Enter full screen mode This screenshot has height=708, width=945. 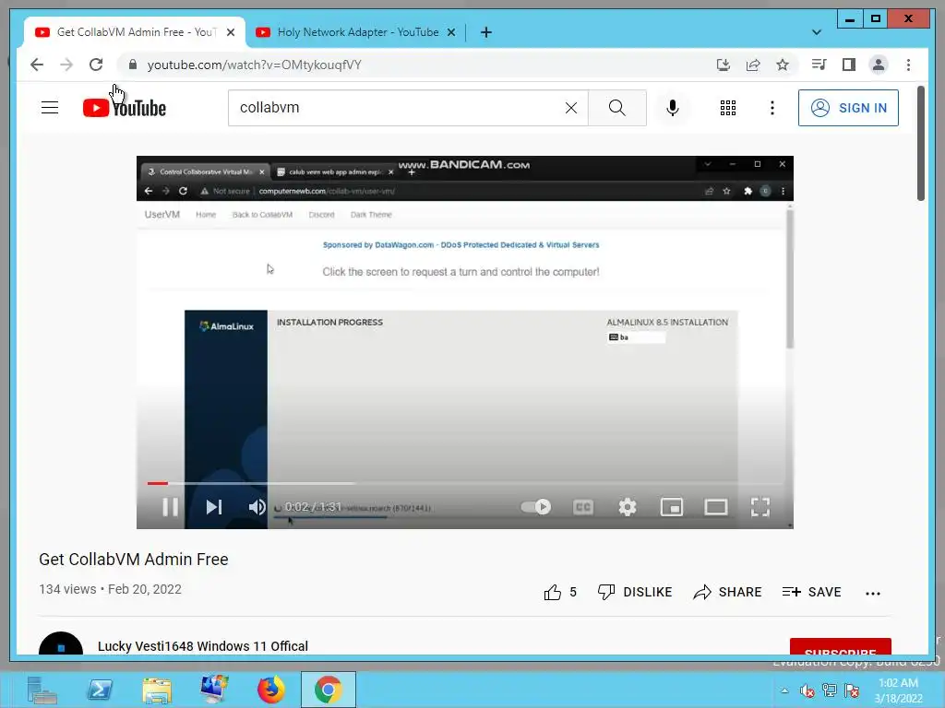(760, 507)
